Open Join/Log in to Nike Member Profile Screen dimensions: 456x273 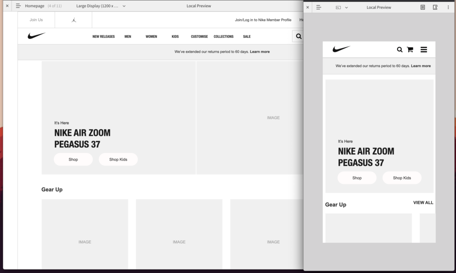pos(263,20)
